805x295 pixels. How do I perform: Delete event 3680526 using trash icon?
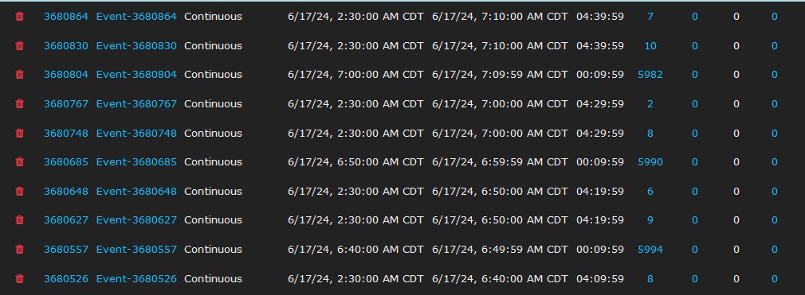(x=19, y=278)
